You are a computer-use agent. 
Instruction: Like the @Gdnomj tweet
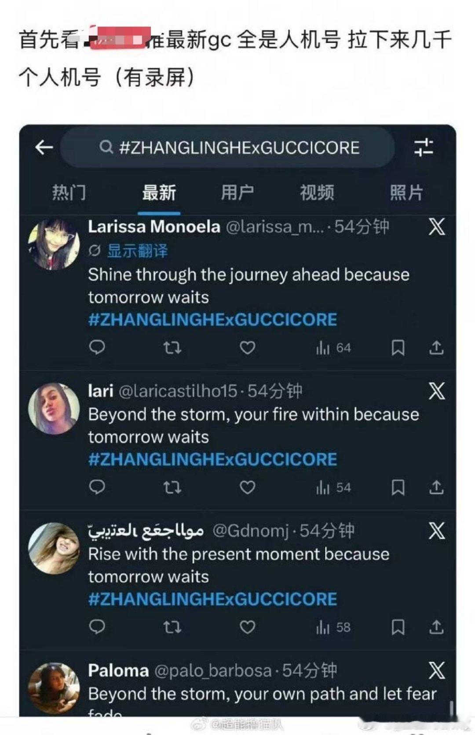tap(248, 627)
